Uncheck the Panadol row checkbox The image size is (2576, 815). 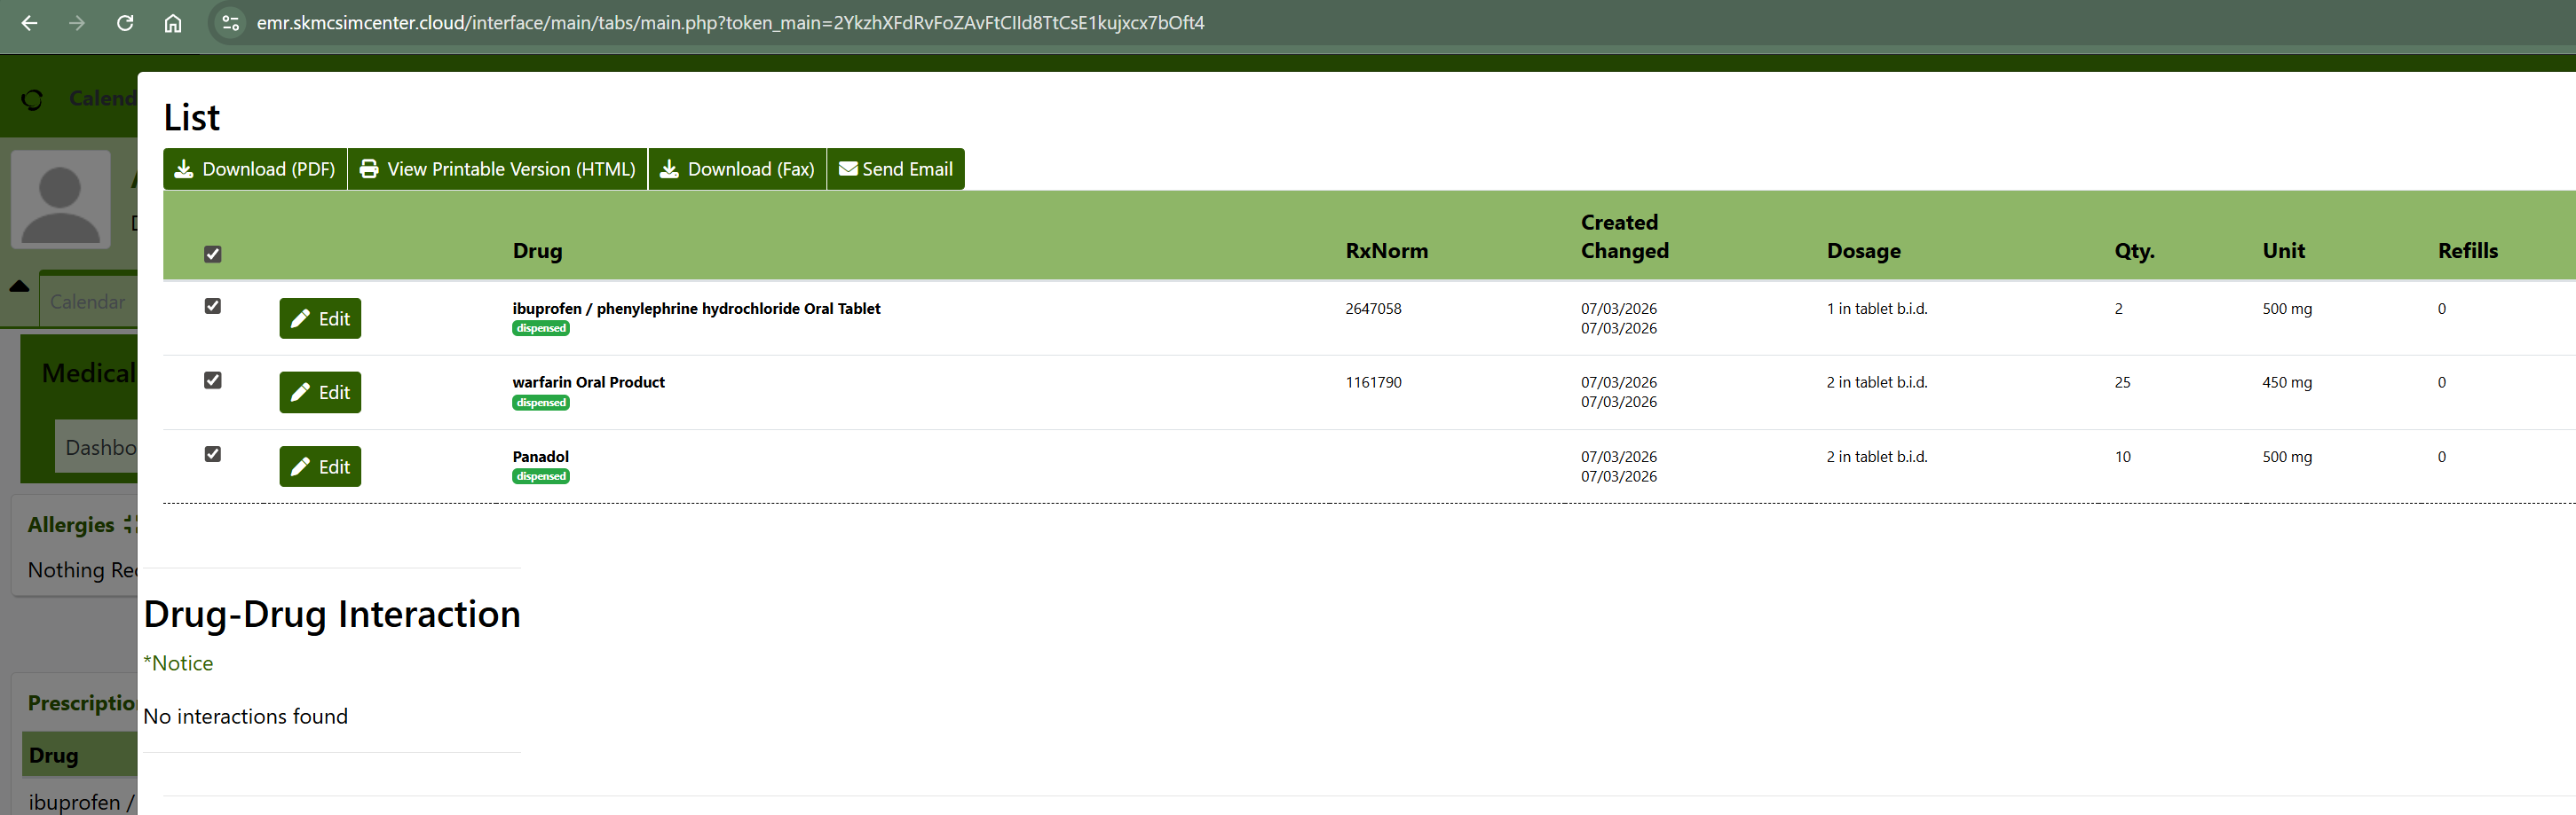[x=213, y=454]
